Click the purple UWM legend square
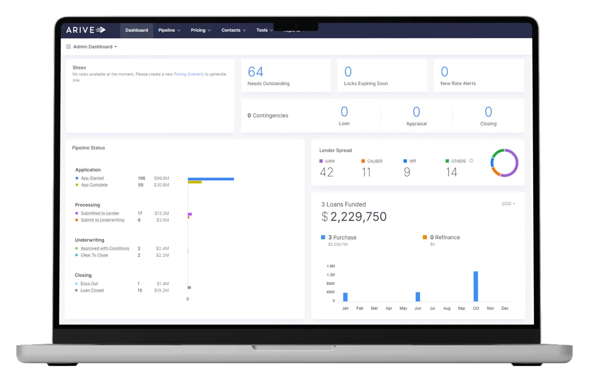This screenshot has width=589, height=378. 321,161
